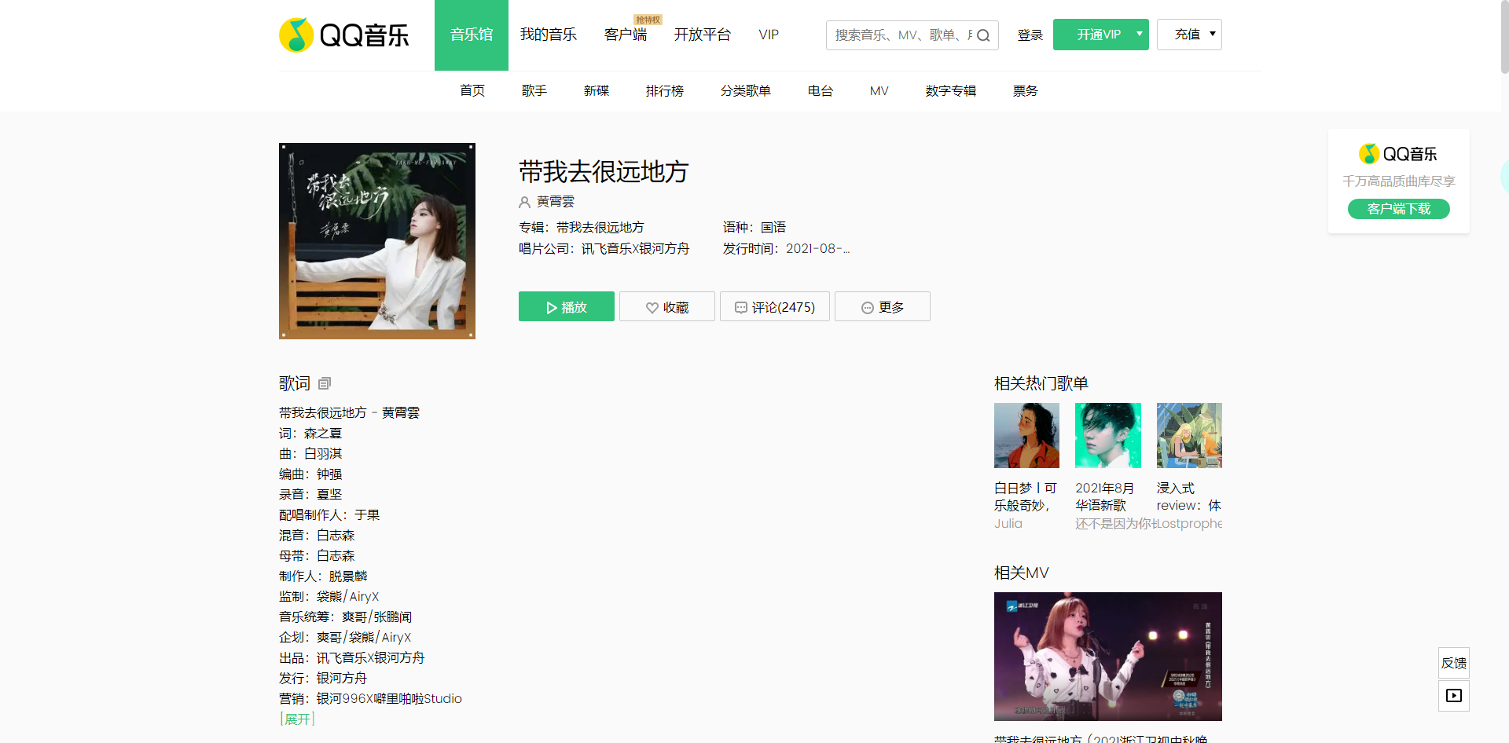Open the 评论(2475) comments button
The width and height of the screenshot is (1509, 743).
coord(774,307)
